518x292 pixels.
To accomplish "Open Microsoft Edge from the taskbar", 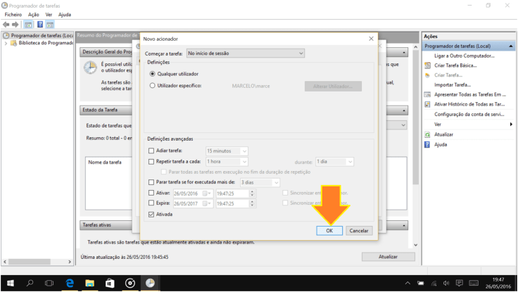I will click(70, 283).
